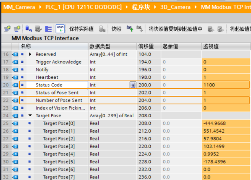Click tag icon on Trigger Acknowledge row
Image resolution: width=251 pixels, height=180 pixels.
(x=15, y=62)
